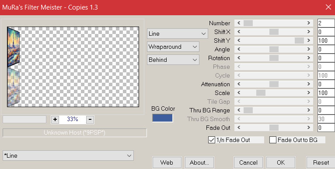Click the blue BG Color swatch
Viewport: 335px width, 169px height.
pos(162,118)
